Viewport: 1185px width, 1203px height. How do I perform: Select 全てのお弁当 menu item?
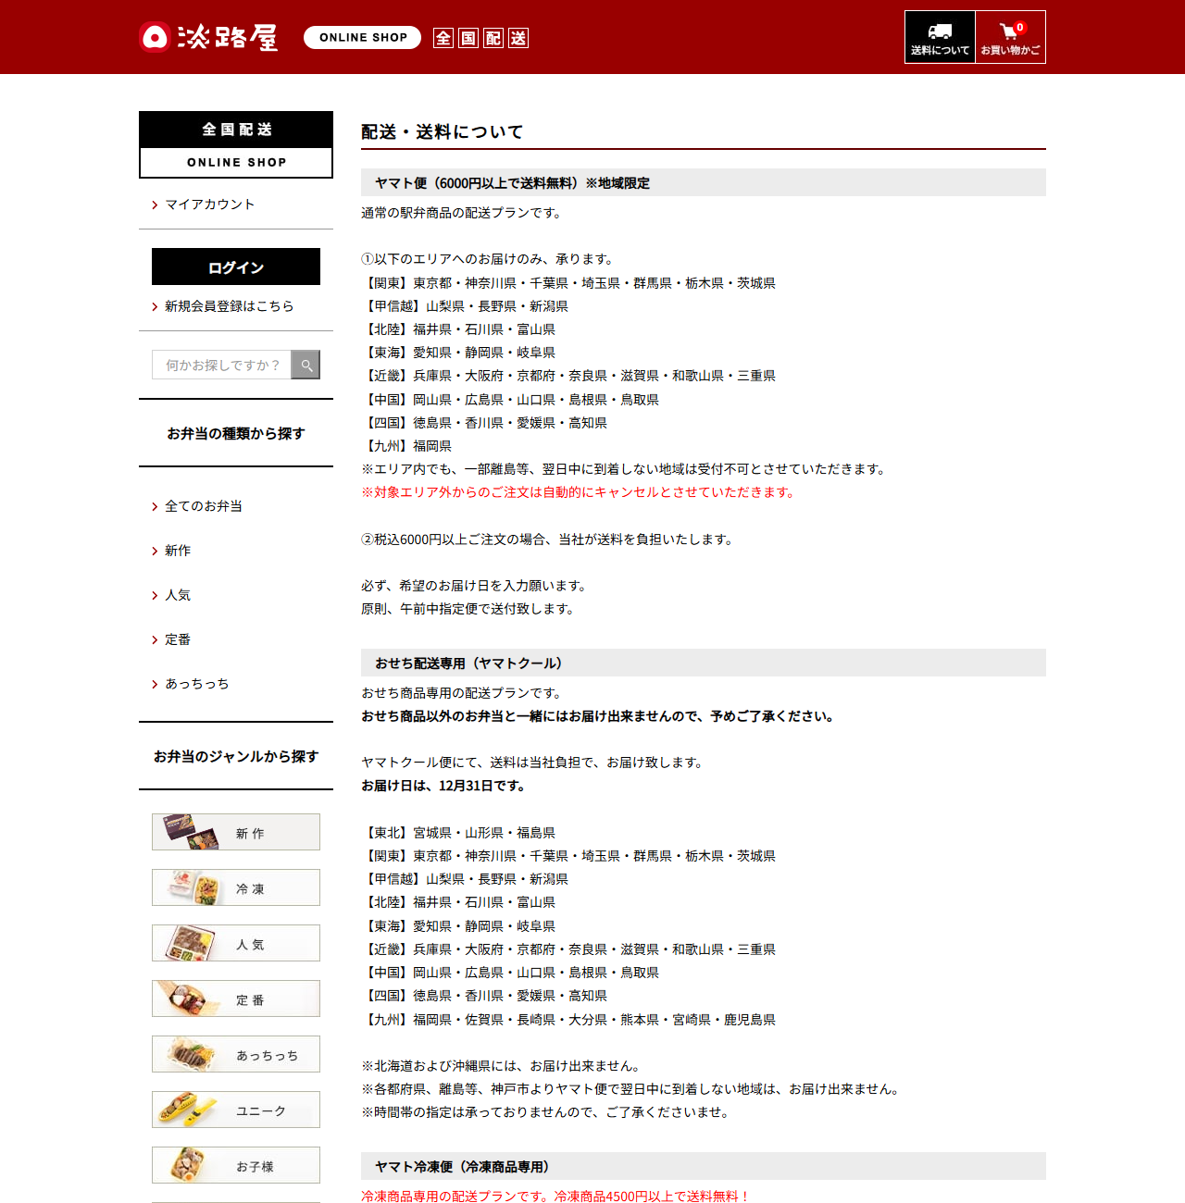pos(204,506)
